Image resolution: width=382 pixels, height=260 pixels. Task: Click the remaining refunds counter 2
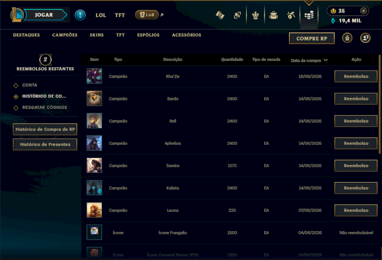pos(45,60)
